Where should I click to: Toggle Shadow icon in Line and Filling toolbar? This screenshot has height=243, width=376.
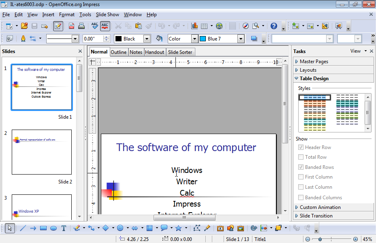(254, 38)
